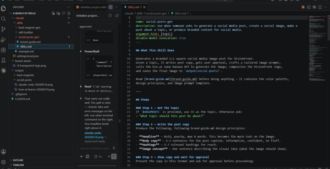Open claude-code-20260516.png in file tree

pyautogui.click(x=41, y=84)
